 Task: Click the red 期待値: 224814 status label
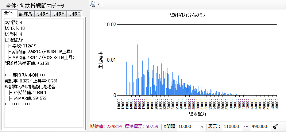pos(106,127)
